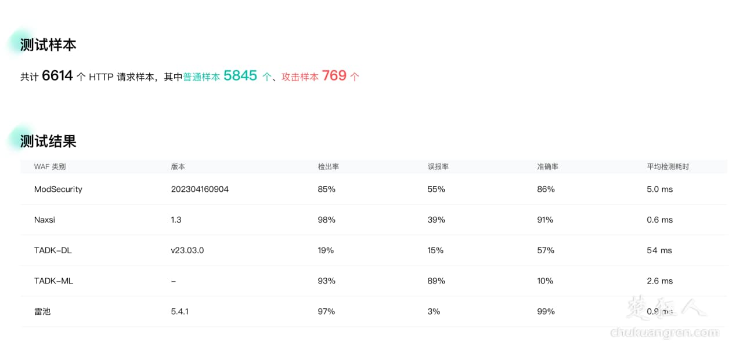The height and width of the screenshot is (364, 743).
Task: Select the TADK-DL row name
Action: [53, 250]
